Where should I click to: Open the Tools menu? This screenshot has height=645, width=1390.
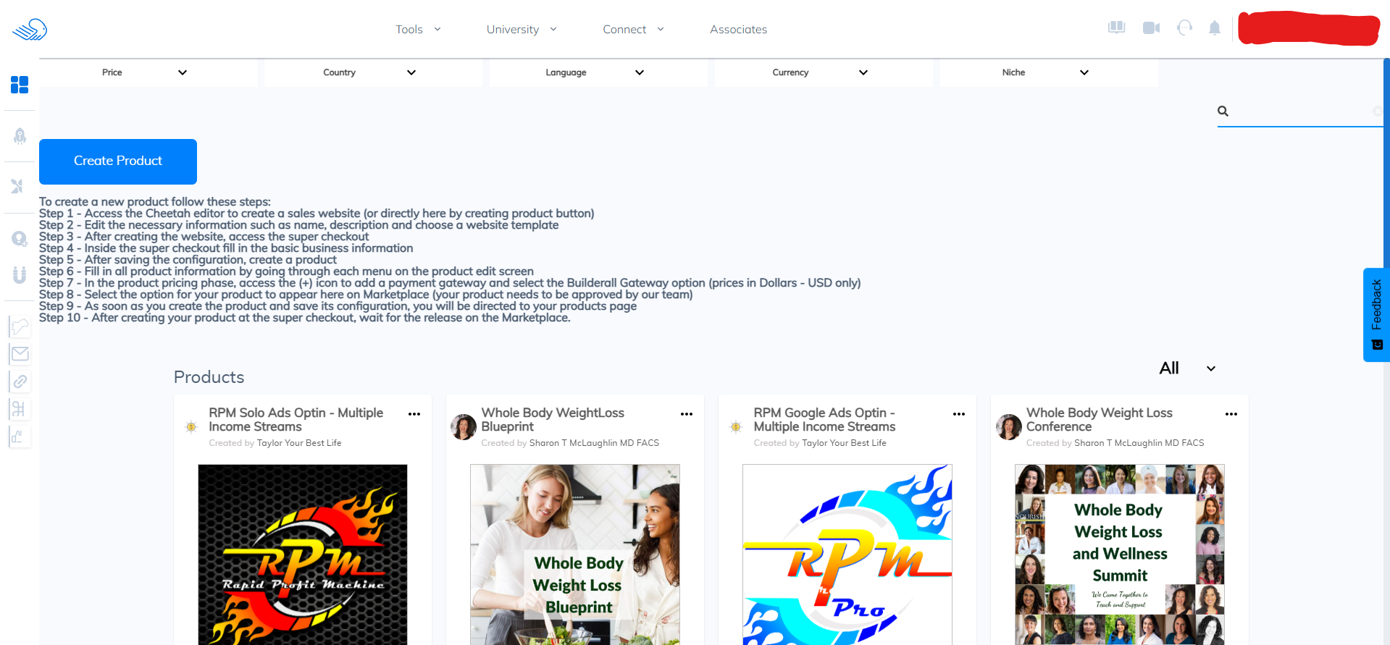coord(418,29)
